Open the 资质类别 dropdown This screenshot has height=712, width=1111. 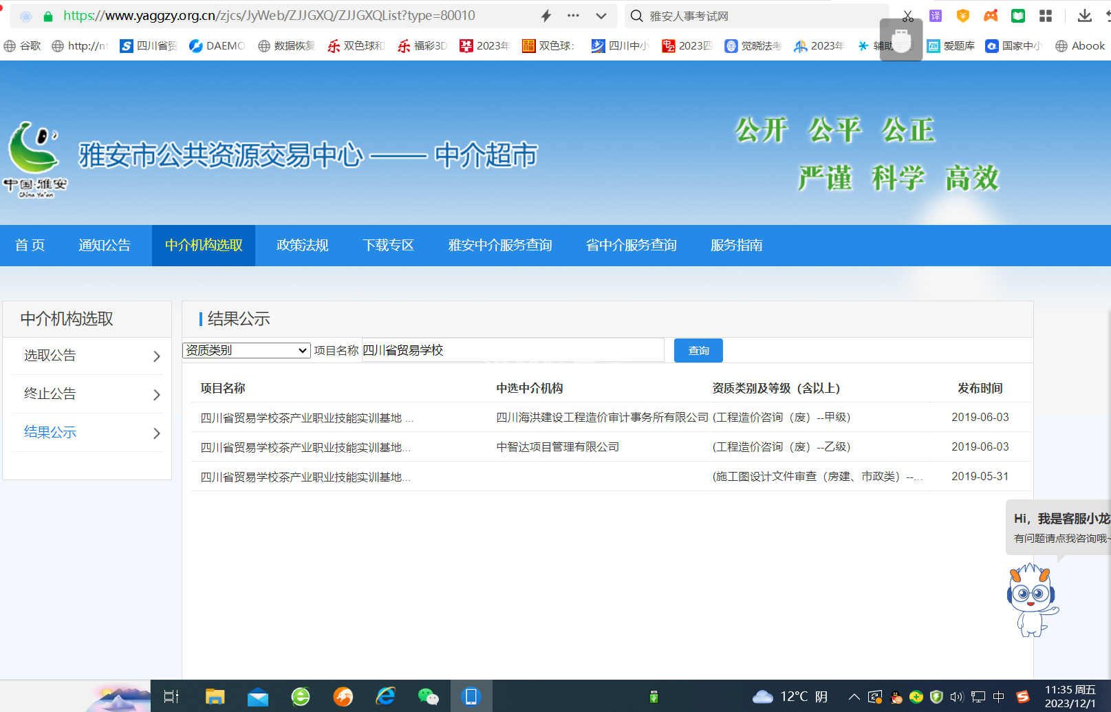point(246,350)
